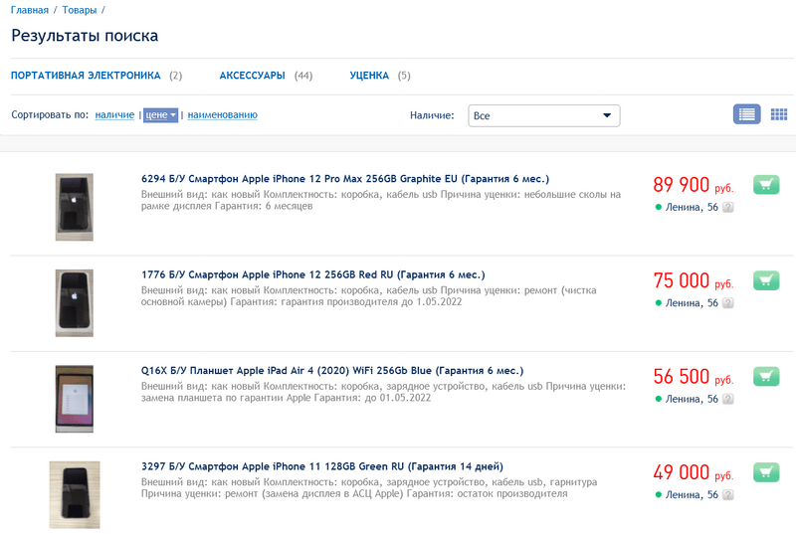Click iPhone 12 Pro Max product photo
The width and height of the screenshot is (796, 534).
pos(74,207)
